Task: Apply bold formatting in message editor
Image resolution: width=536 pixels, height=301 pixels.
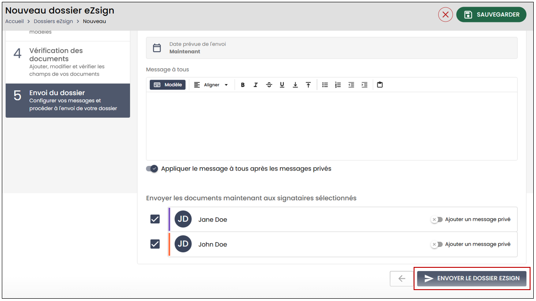Action: coord(243,85)
